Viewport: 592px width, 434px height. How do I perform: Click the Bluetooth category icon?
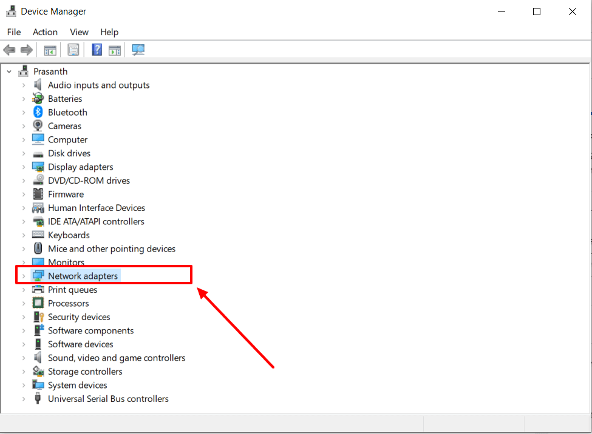[38, 112]
